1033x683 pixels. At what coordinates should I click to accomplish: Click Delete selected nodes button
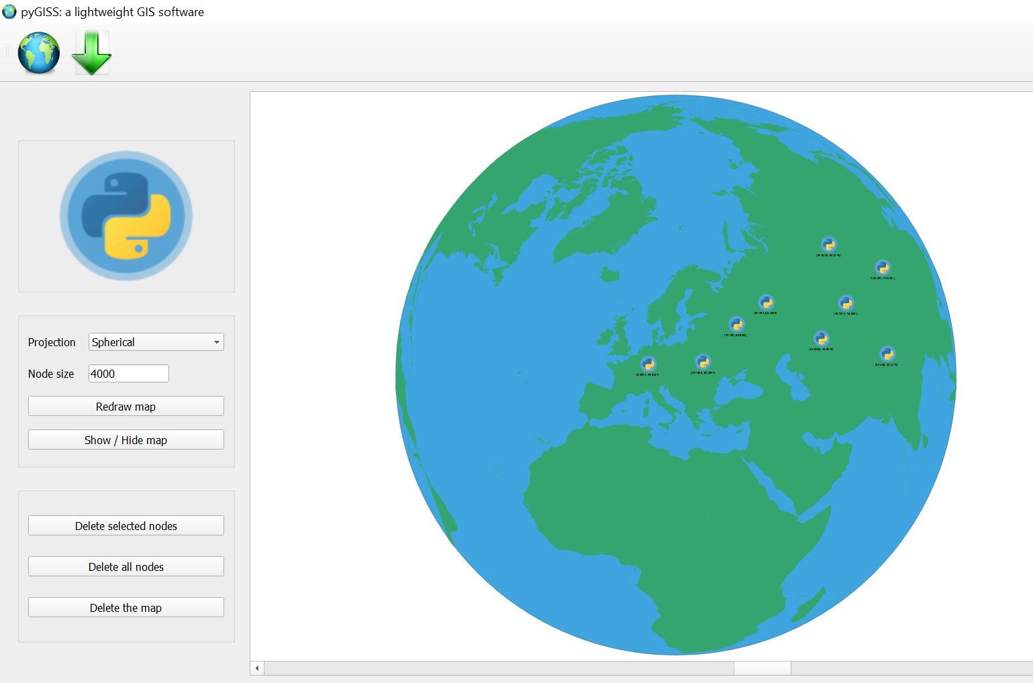(x=126, y=526)
